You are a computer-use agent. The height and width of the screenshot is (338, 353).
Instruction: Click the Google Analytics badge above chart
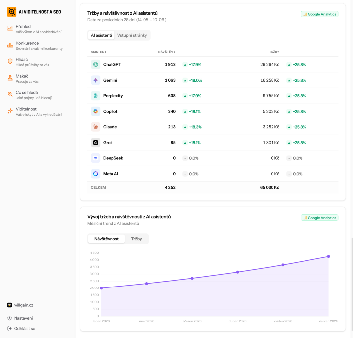pos(319,218)
